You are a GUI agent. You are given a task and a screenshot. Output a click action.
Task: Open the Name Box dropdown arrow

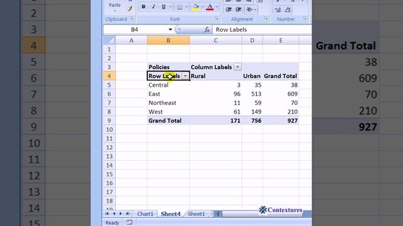pos(170,30)
